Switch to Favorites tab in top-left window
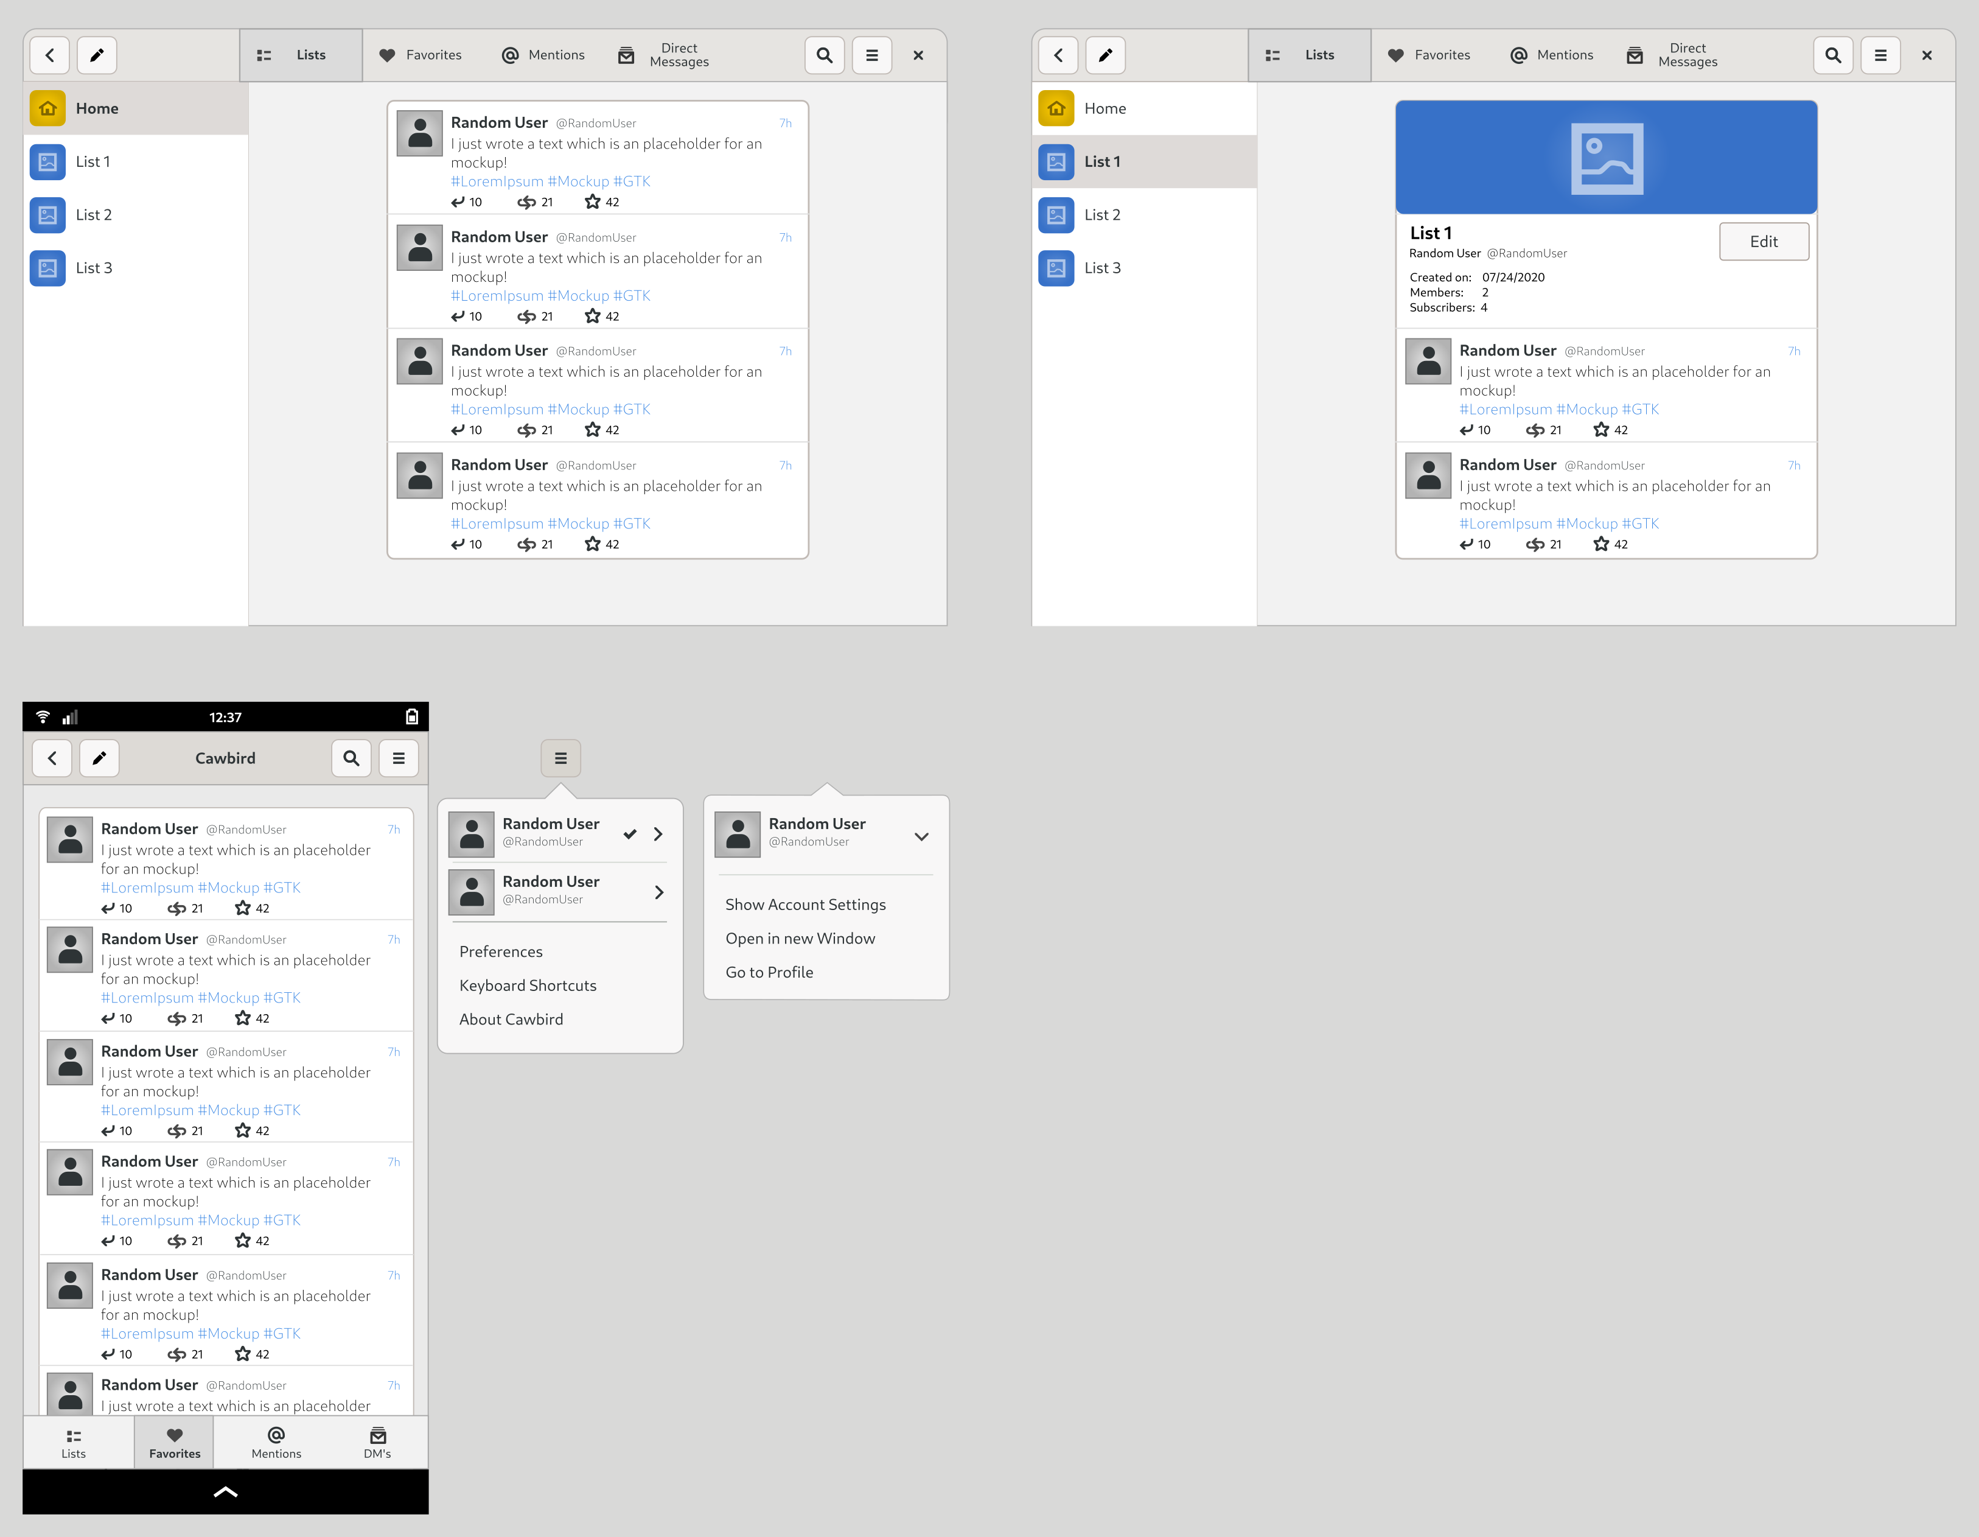The width and height of the screenshot is (1979, 1537). [421, 55]
